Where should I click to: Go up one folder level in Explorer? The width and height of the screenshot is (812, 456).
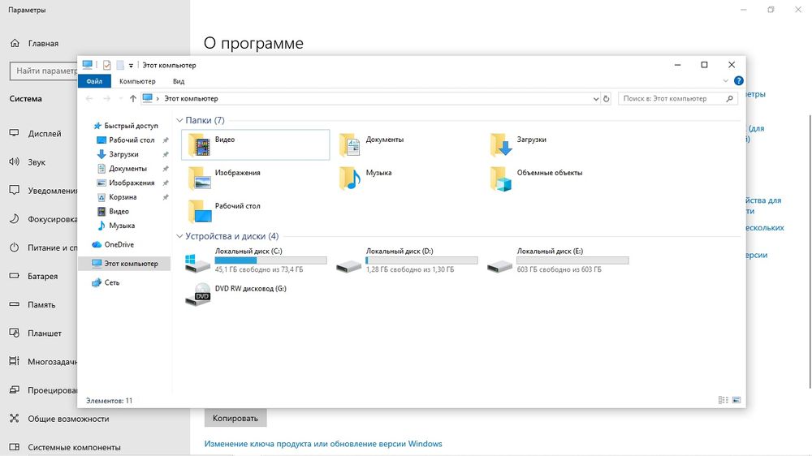click(x=132, y=98)
